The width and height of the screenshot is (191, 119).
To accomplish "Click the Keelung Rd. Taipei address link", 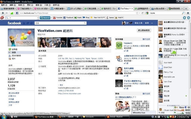I will tap(81, 59).
